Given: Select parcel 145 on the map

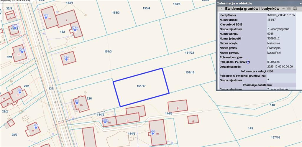Looking at the screenshot, I should [250, 128].
